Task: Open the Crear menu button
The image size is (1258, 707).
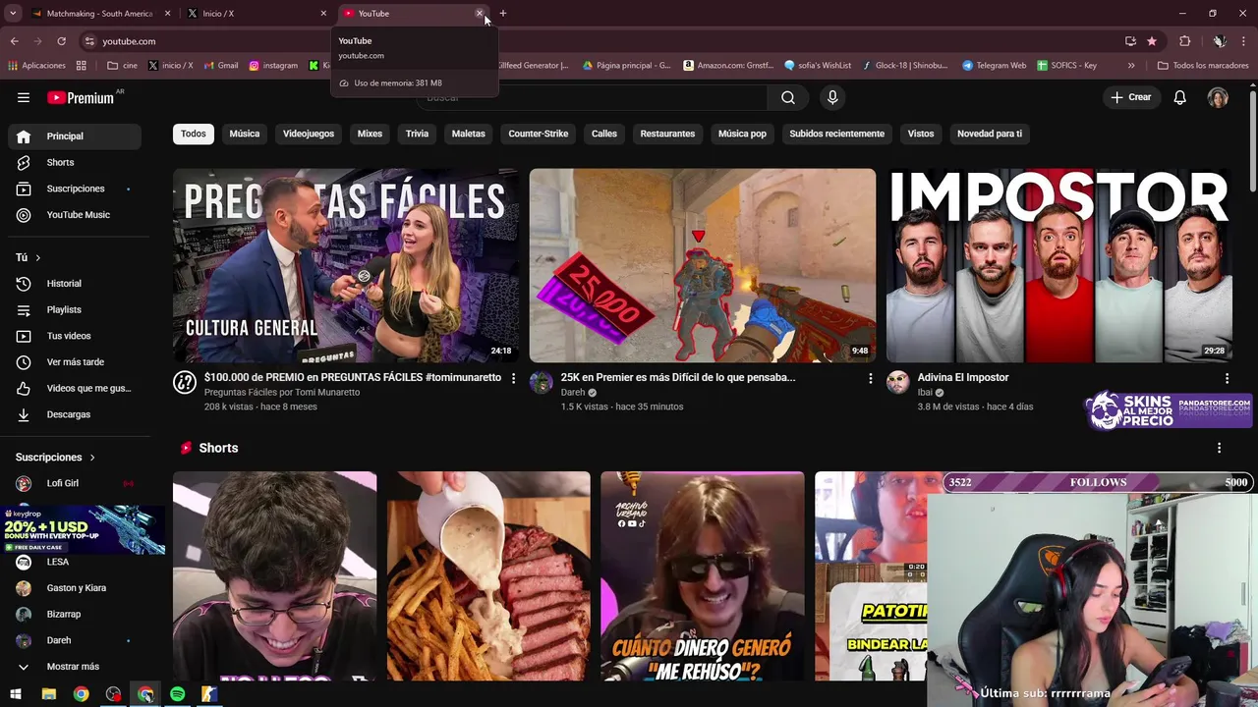Action: pos(1130,97)
